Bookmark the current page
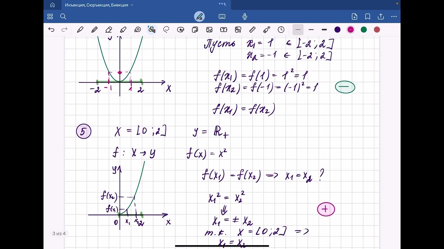Screen dimensions: 444x249 368,17
